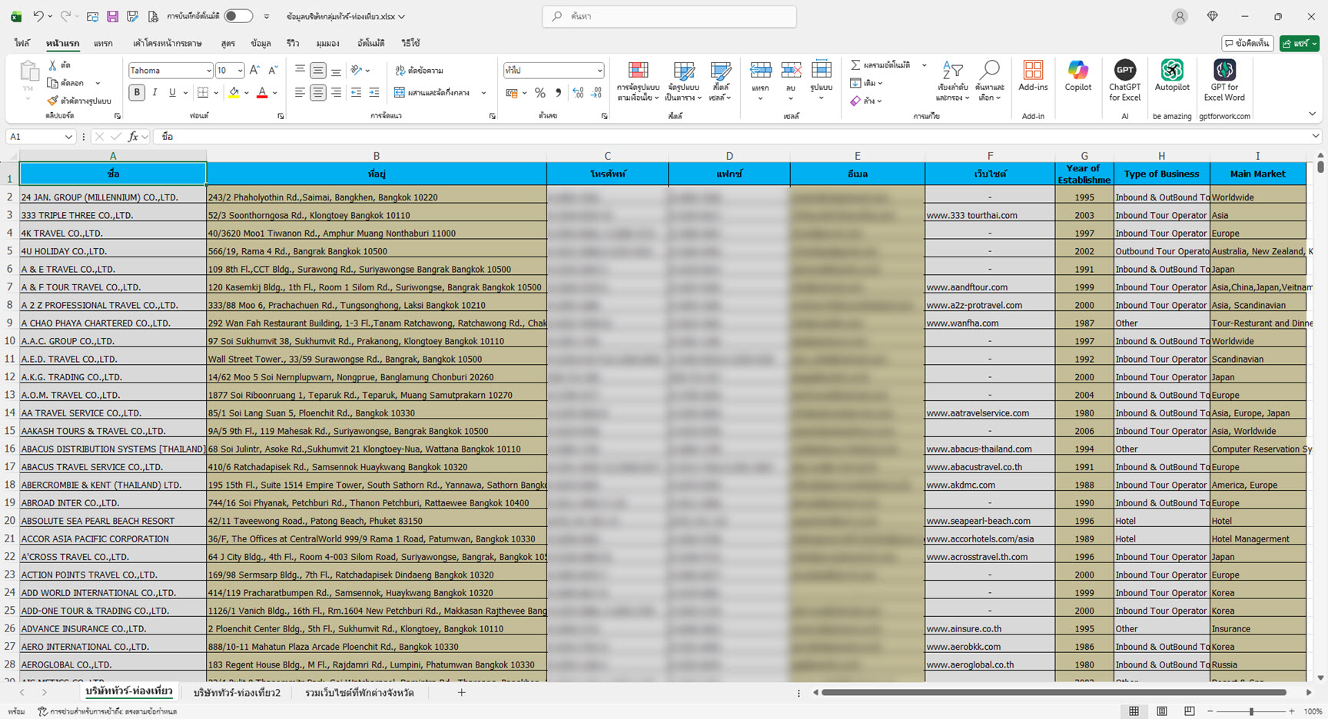Click the Percent Style icon
The height and width of the screenshot is (719, 1328).
[x=540, y=93]
